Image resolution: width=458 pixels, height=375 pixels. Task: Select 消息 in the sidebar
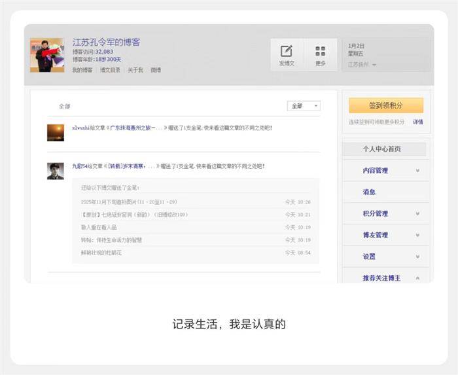pos(369,192)
